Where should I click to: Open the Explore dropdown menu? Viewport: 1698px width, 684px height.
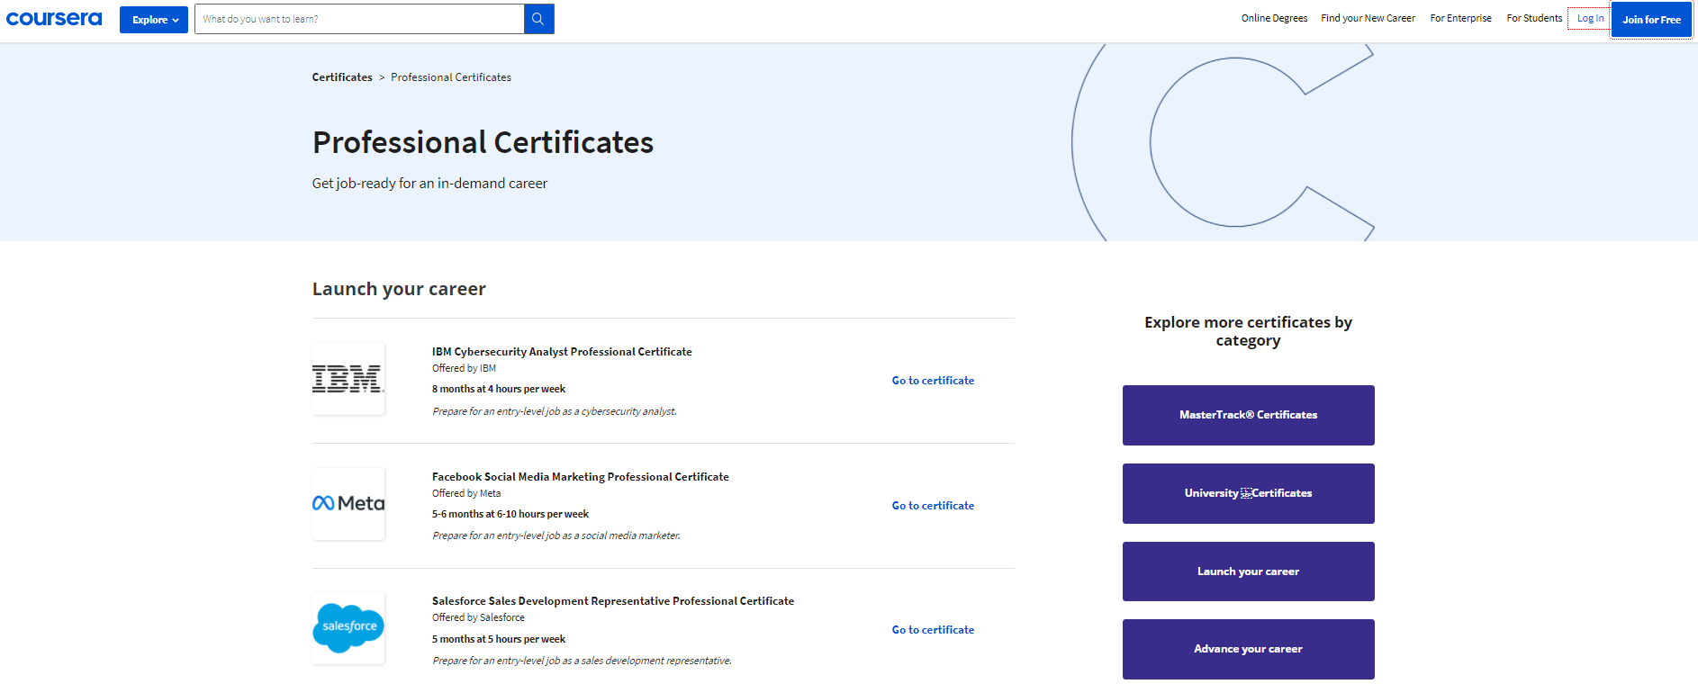coord(154,20)
